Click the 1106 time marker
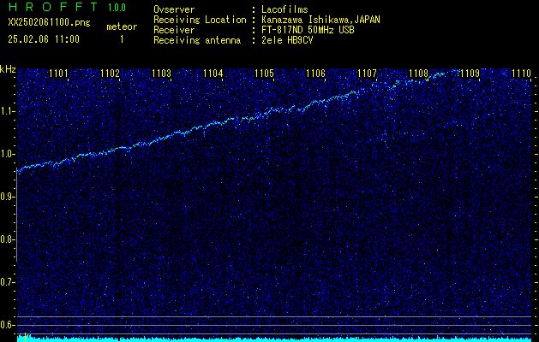 [315, 73]
